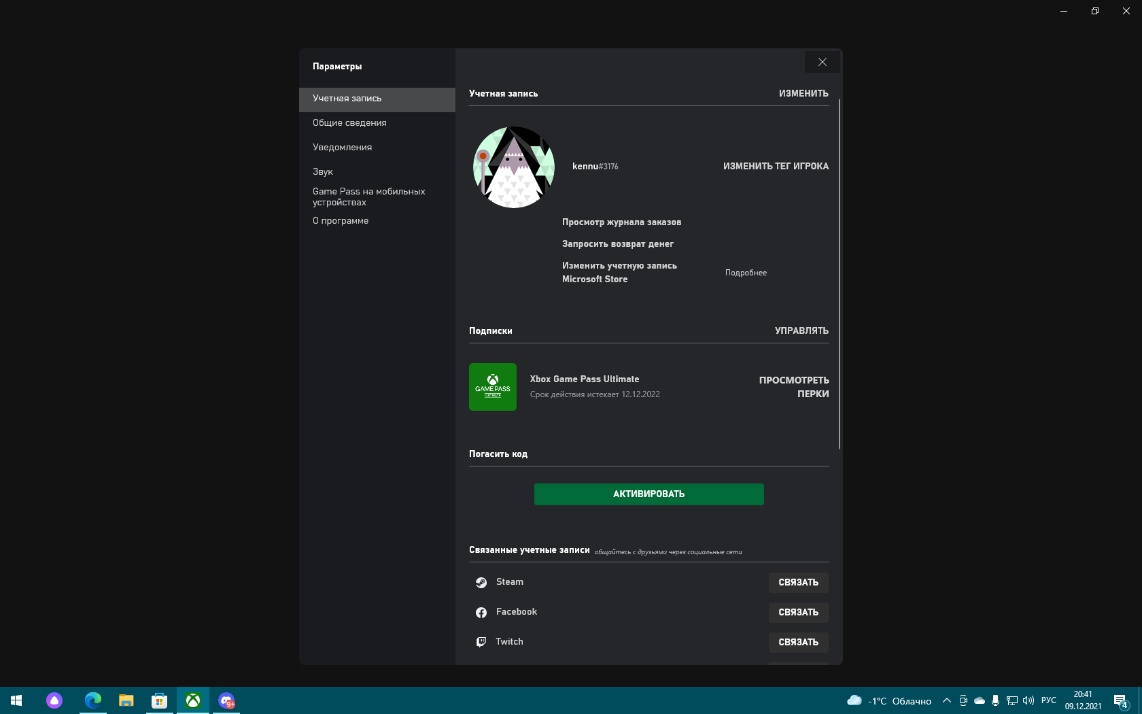Image resolution: width=1142 pixels, height=714 pixels.
Task: Open the Уведомления settings tab
Action: 377,148
